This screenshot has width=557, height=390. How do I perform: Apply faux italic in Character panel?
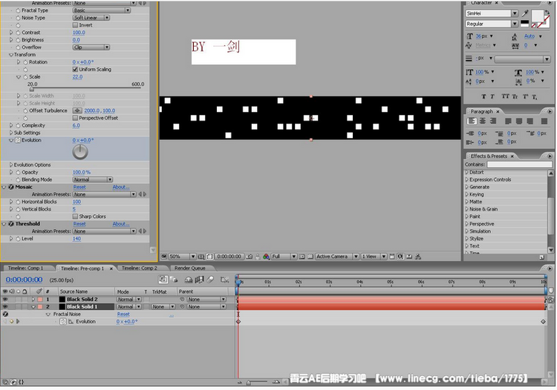click(492, 96)
